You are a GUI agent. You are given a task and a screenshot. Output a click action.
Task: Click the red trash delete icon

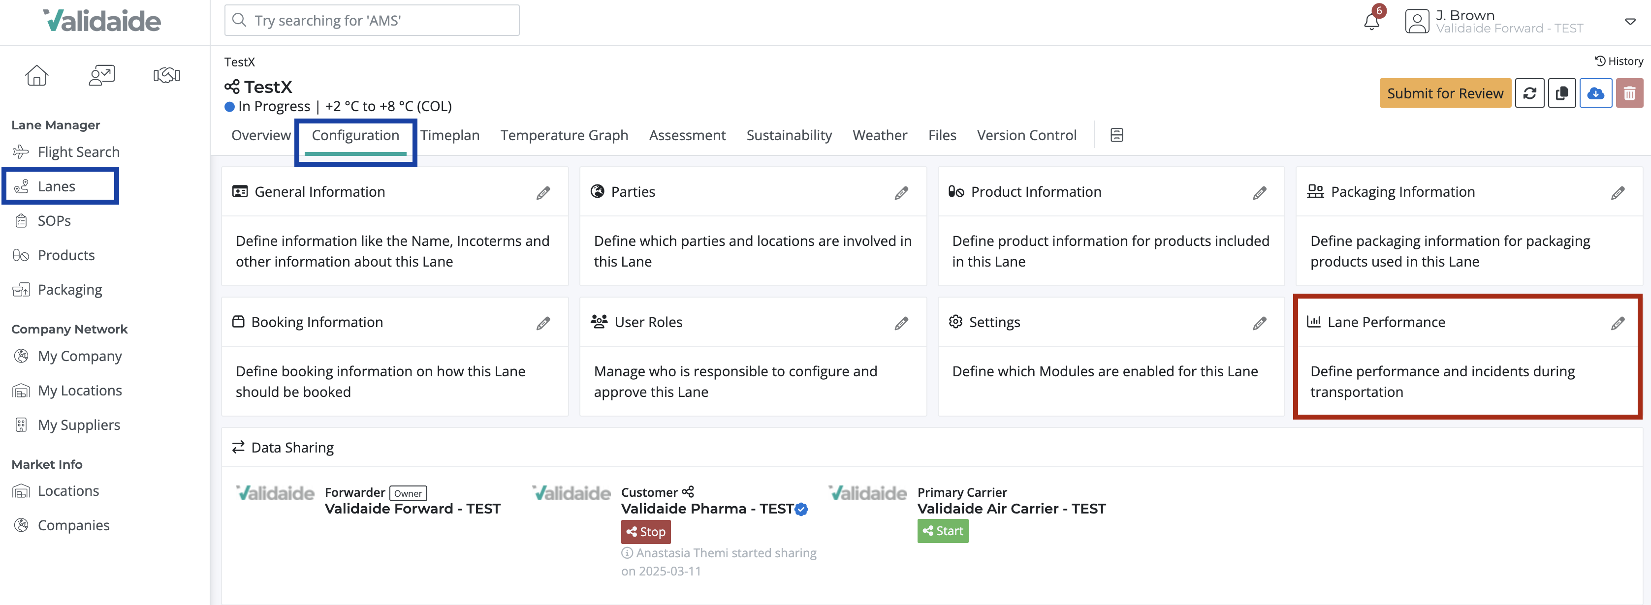point(1629,93)
